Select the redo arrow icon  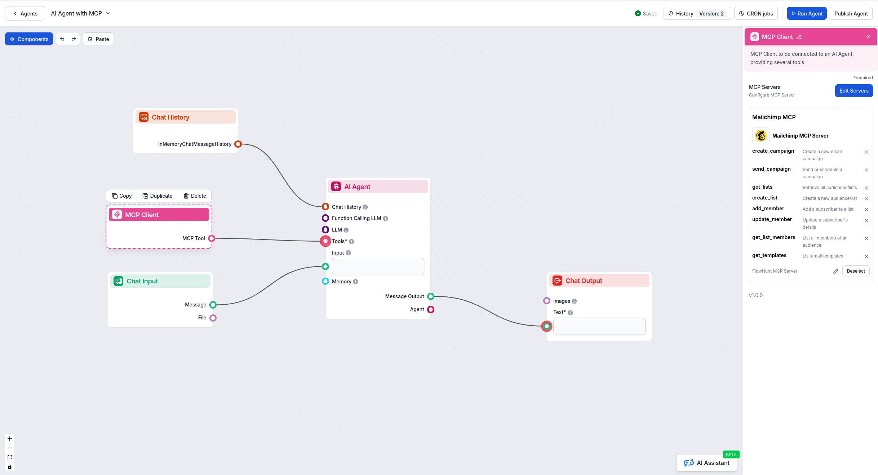click(x=74, y=39)
